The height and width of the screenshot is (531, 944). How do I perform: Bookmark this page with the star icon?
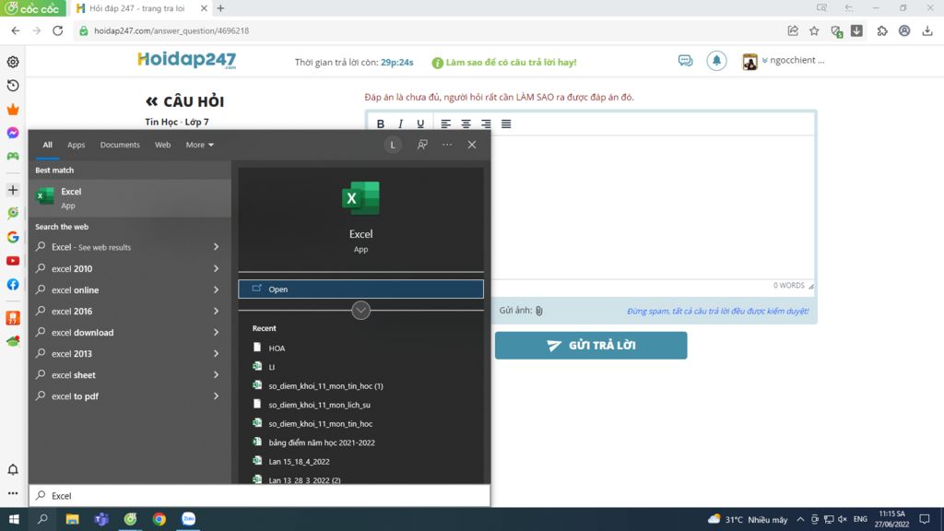[814, 30]
